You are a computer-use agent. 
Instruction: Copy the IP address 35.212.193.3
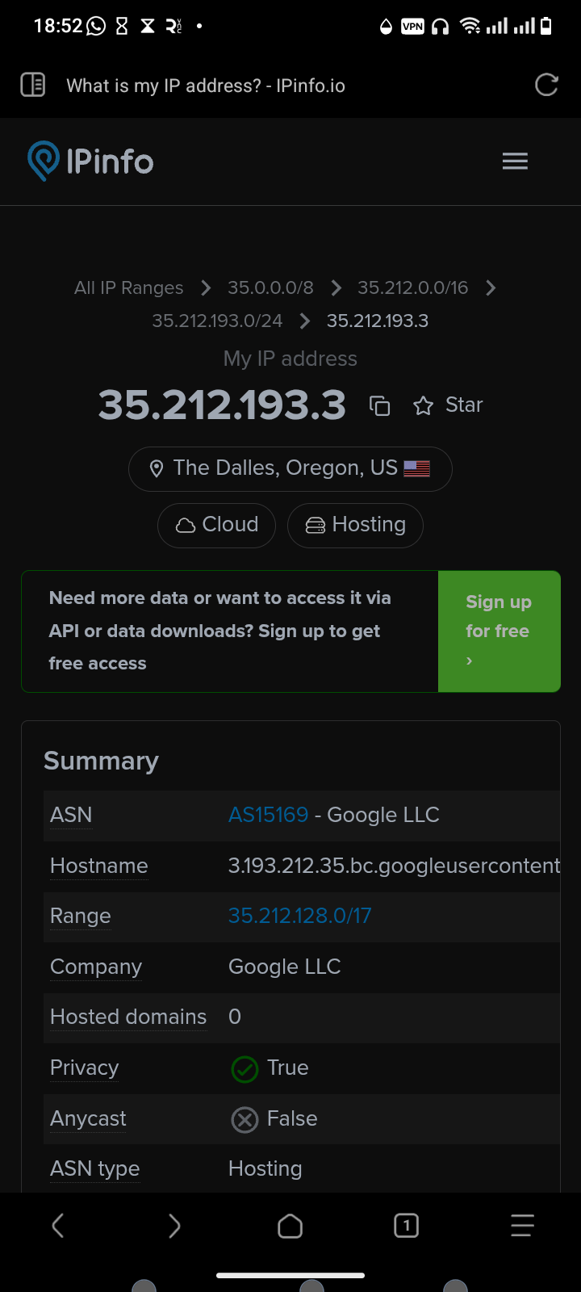point(379,405)
